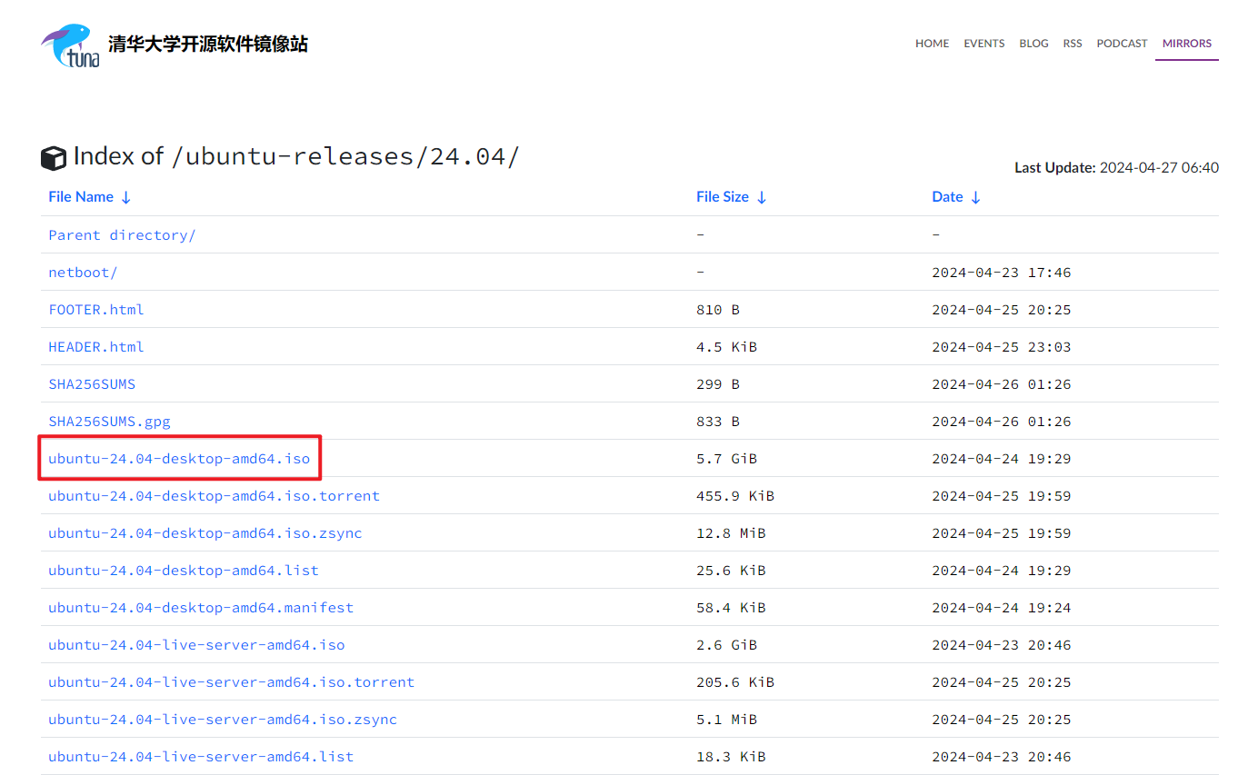This screenshot has width=1258, height=775.
Task: Click the 810 B size cell
Action: (718, 310)
